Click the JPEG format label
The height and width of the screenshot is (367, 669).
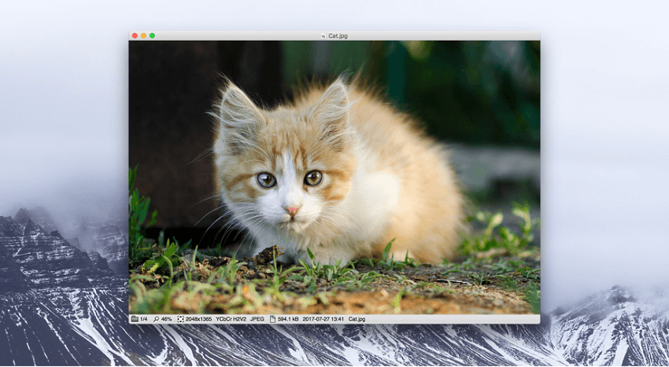click(257, 319)
